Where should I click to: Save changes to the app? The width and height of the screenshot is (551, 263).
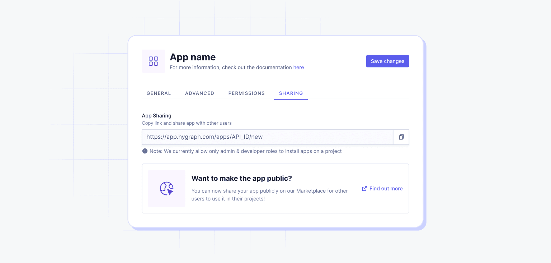pyautogui.click(x=387, y=61)
